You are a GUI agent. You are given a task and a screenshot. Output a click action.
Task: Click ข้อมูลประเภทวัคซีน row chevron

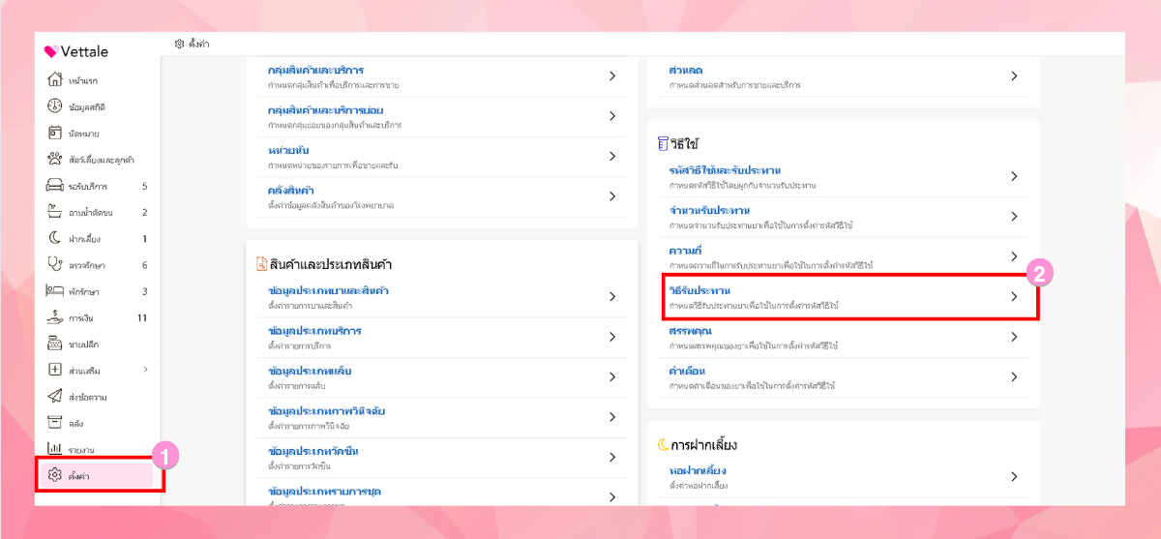[612, 457]
